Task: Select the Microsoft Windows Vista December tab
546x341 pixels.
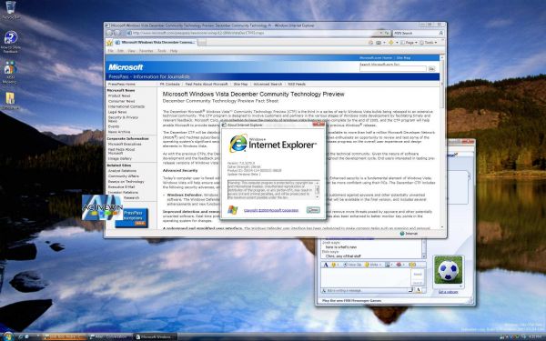Action: pyautogui.click(x=156, y=43)
